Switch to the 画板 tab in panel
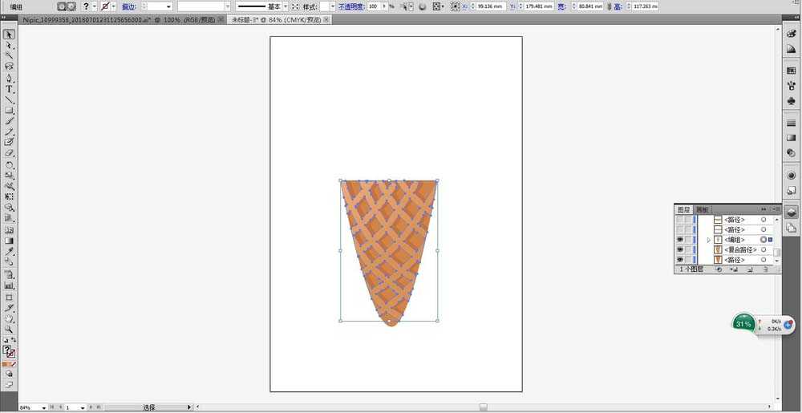802x413 pixels. 702,209
